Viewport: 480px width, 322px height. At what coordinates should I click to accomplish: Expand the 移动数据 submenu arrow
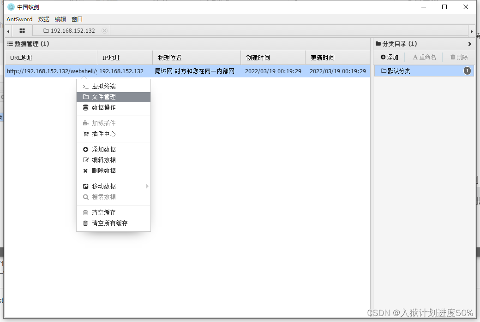(x=147, y=186)
